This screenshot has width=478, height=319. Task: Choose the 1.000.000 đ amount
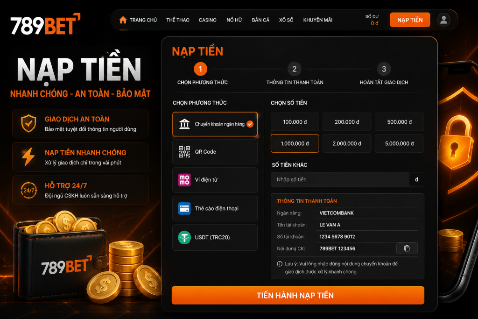pyautogui.click(x=295, y=143)
